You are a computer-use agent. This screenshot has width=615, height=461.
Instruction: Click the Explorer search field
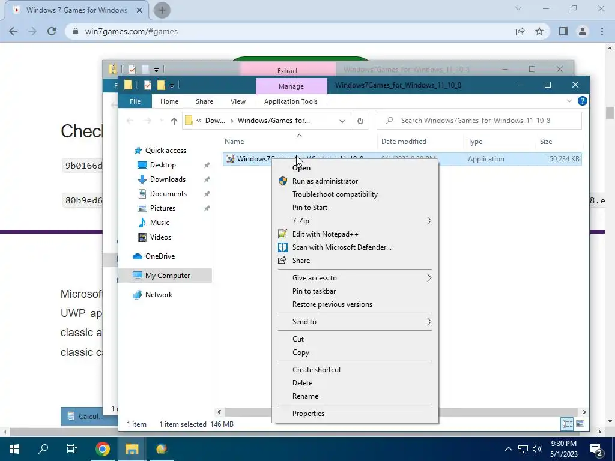coord(479,121)
